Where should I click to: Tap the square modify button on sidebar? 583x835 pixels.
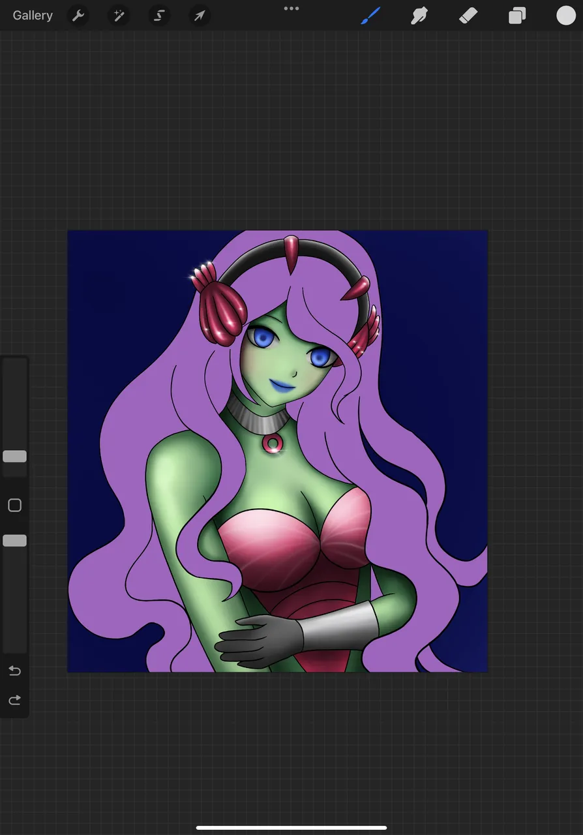[x=14, y=506]
